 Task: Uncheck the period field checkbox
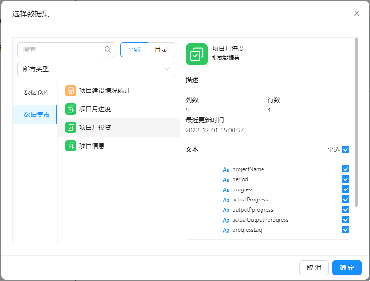(x=346, y=179)
